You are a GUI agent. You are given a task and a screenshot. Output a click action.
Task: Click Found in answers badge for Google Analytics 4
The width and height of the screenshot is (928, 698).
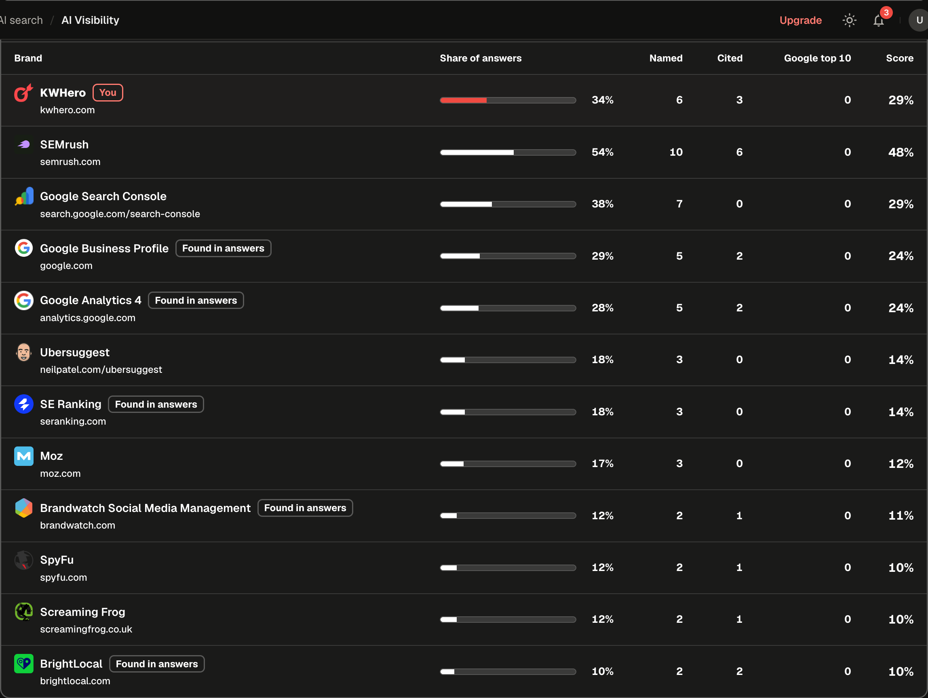196,300
